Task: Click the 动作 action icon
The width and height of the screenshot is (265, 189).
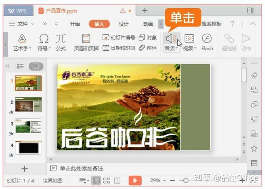Action: click(x=246, y=39)
